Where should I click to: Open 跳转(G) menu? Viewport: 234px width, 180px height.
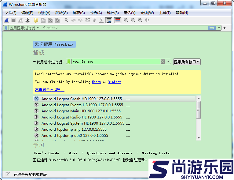pyautogui.click(x=61, y=13)
